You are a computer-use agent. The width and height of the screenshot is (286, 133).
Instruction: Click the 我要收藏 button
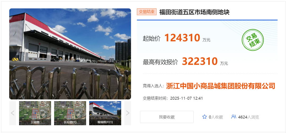(167, 117)
